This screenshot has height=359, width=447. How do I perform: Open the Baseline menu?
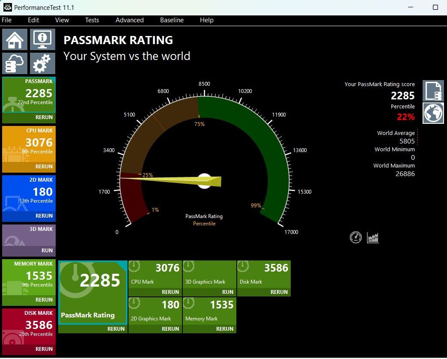[x=172, y=20]
